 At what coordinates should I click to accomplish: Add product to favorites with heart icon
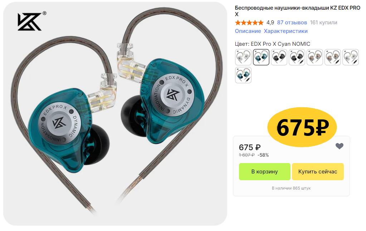point(340,146)
